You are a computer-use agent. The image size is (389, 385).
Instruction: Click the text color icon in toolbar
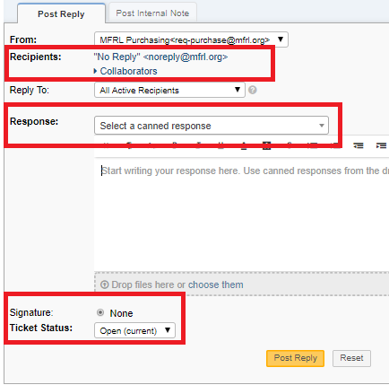point(244,145)
